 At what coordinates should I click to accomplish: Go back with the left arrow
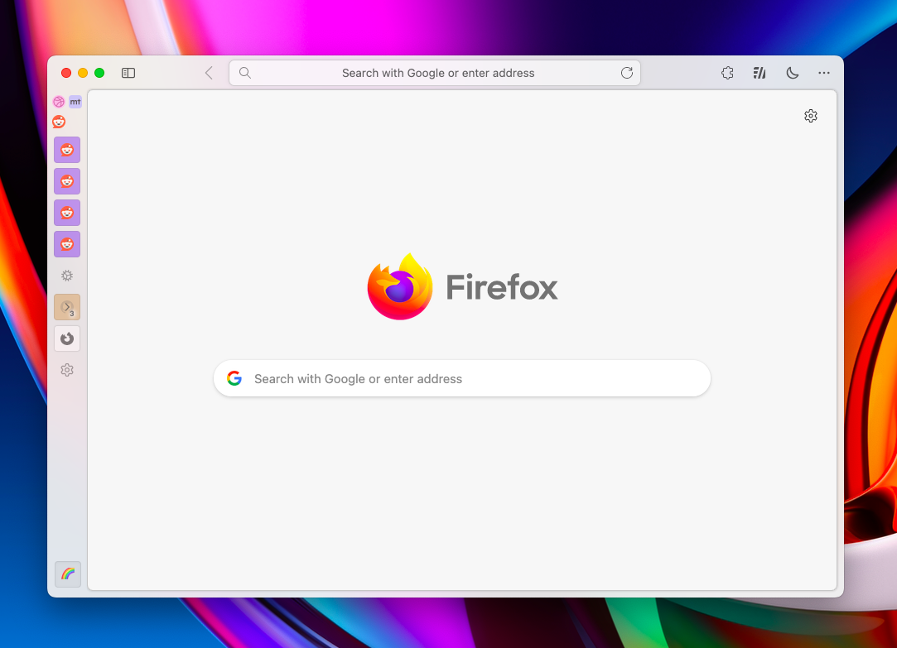pyautogui.click(x=209, y=73)
